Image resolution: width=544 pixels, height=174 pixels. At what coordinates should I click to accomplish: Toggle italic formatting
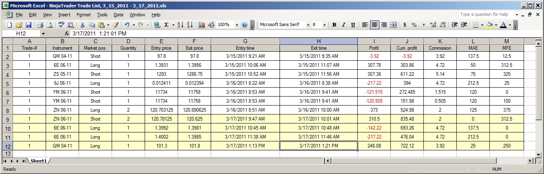(x=344, y=25)
